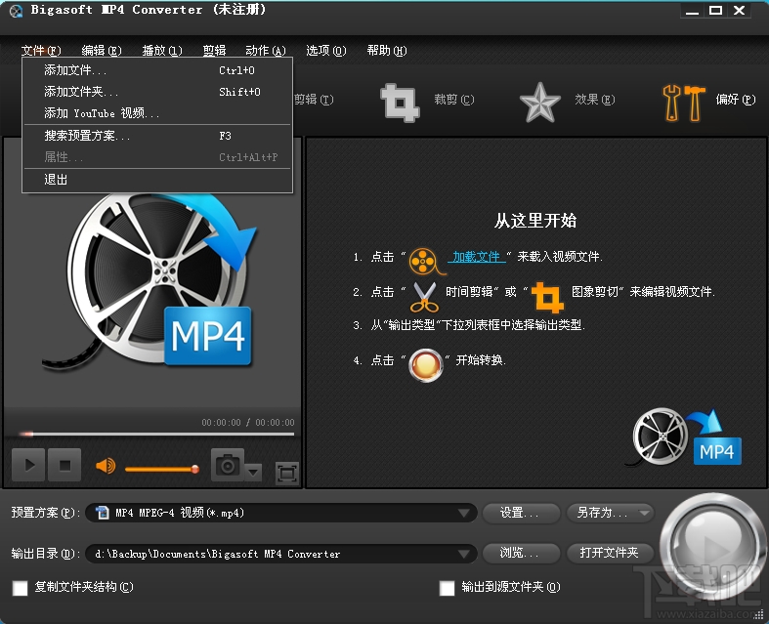Click the 加载文件 link
Image resolution: width=769 pixels, height=624 pixels.
[476, 257]
